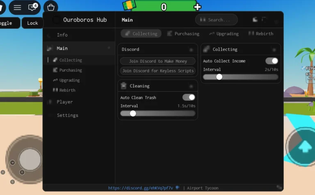Open the shop basket icon

[50, 8]
